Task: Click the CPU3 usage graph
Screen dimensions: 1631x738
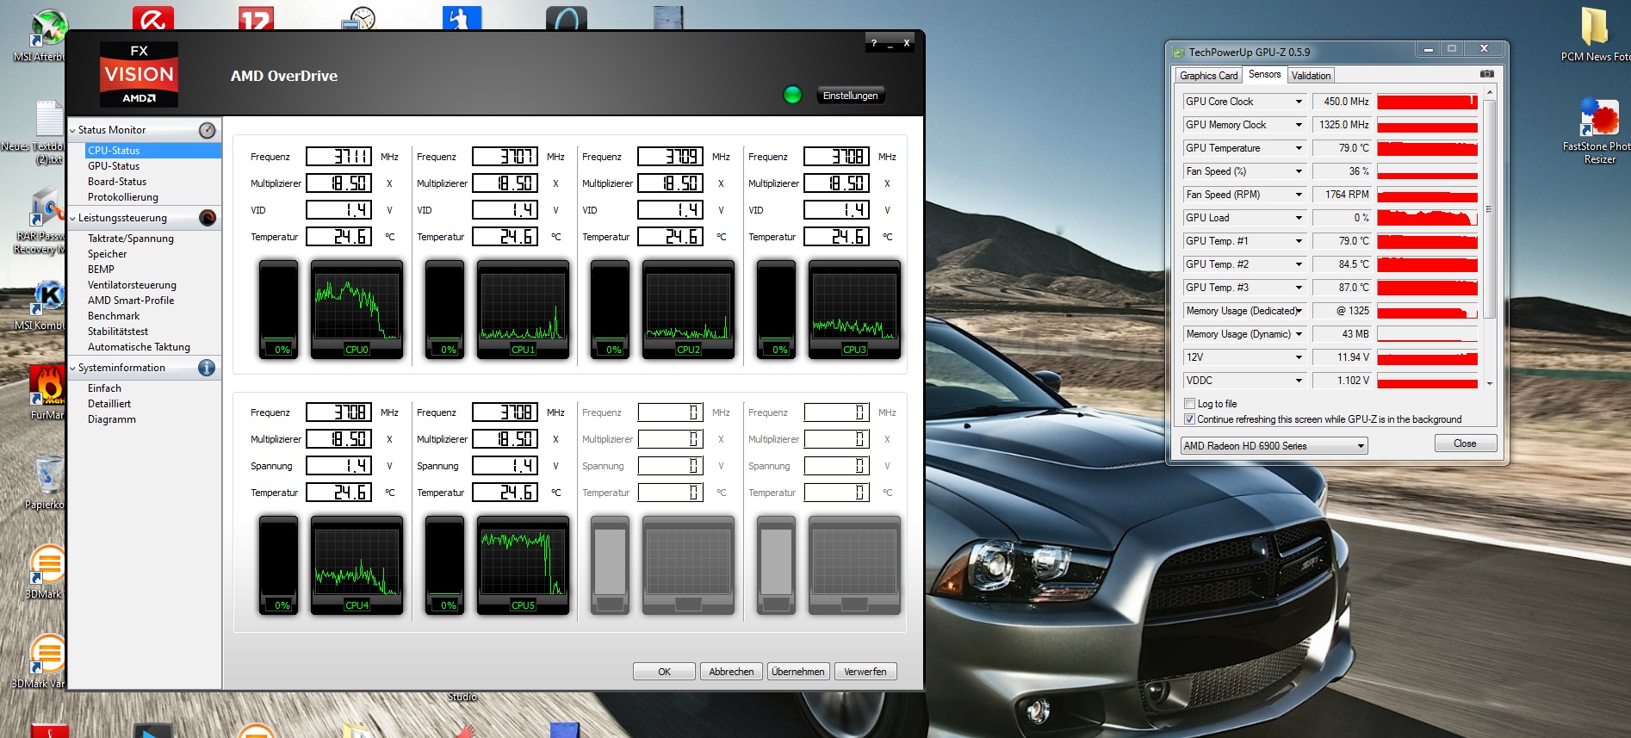Action: 854,309
